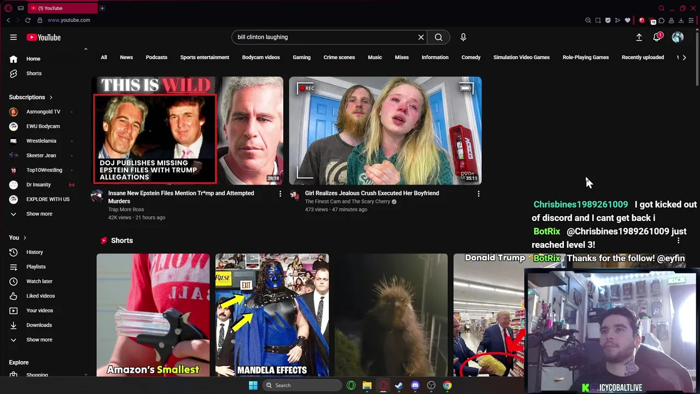Viewport: 700px width, 394px height.
Task: Clear the search box text with X
Action: [x=421, y=37]
